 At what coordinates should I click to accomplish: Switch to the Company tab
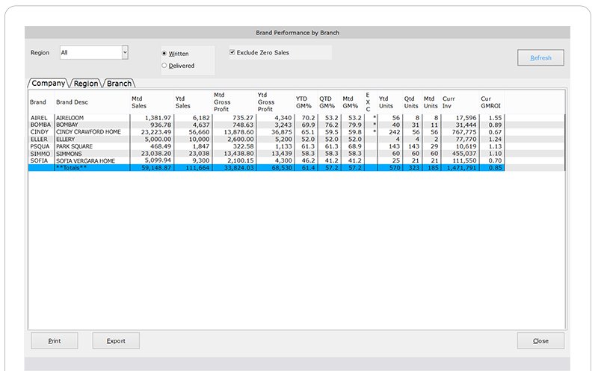(x=48, y=83)
